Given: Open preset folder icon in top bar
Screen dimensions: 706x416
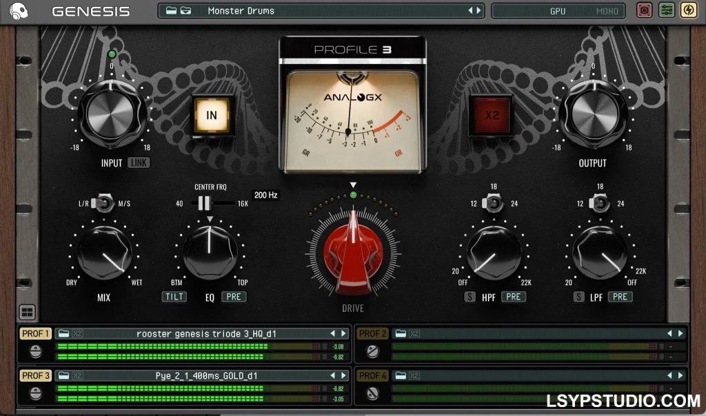Looking at the screenshot, I should pyautogui.click(x=171, y=10).
